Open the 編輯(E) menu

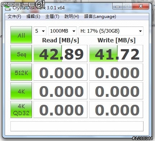pos(33,17)
